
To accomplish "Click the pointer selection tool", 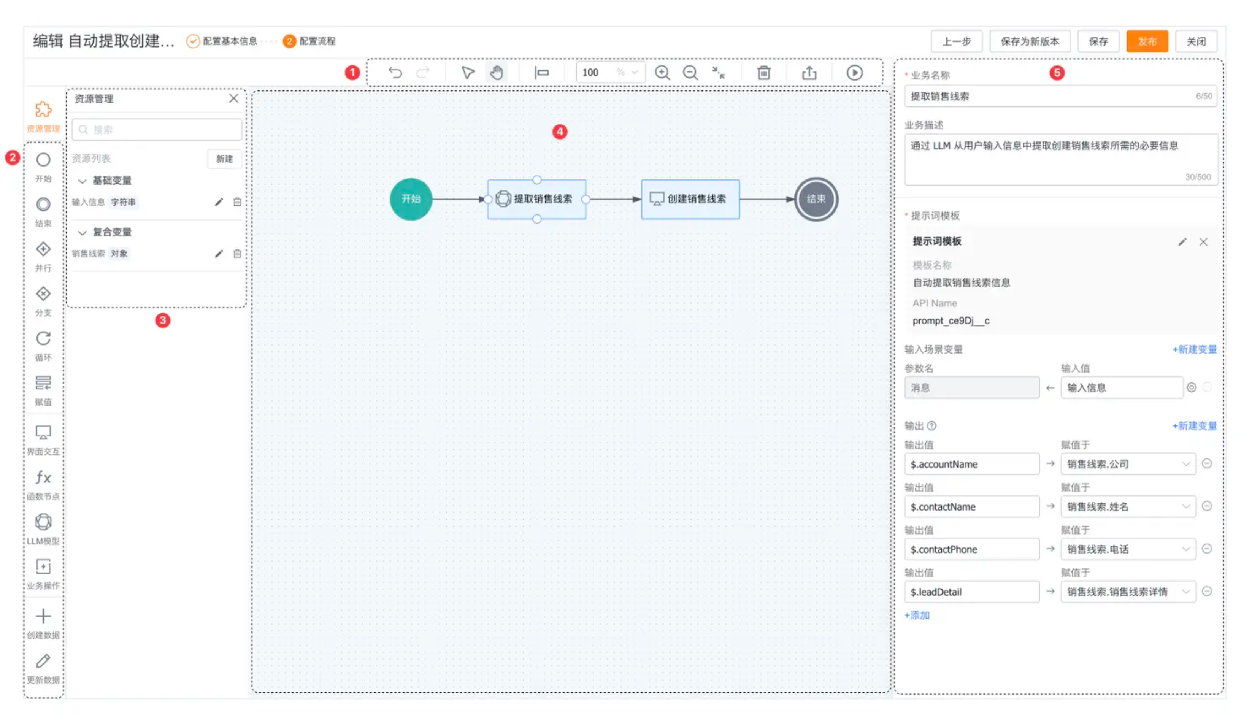I will 468,73.
